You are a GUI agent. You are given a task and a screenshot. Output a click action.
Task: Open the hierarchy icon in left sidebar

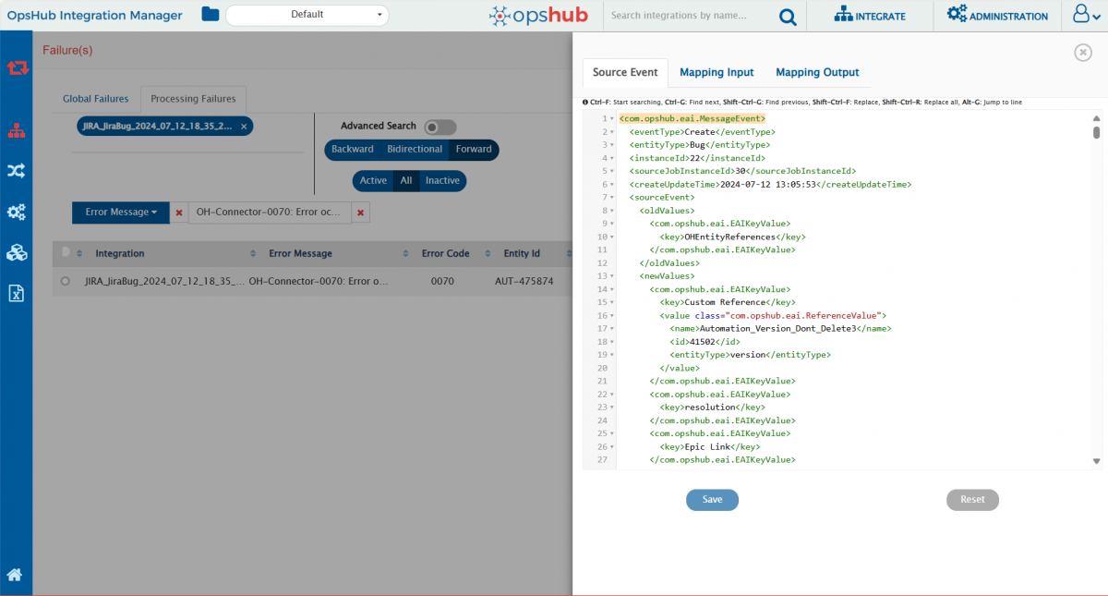[x=16, y=130]
